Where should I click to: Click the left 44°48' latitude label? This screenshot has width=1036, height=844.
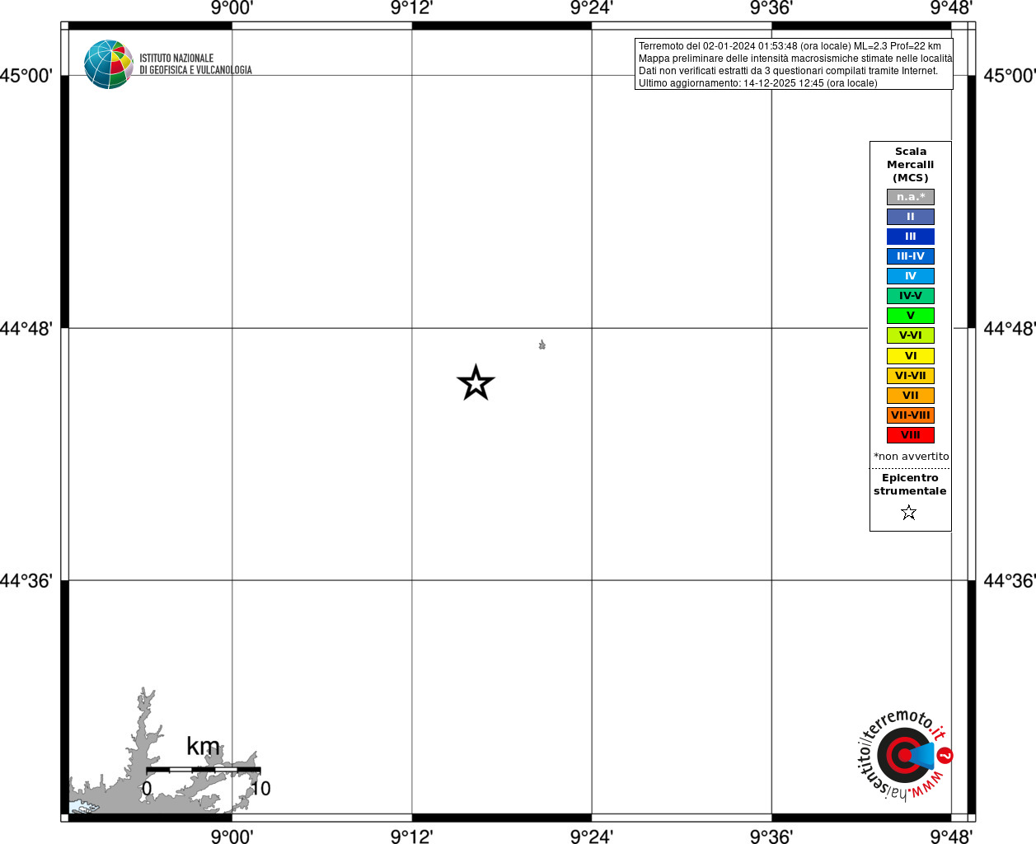pos(26,328)
